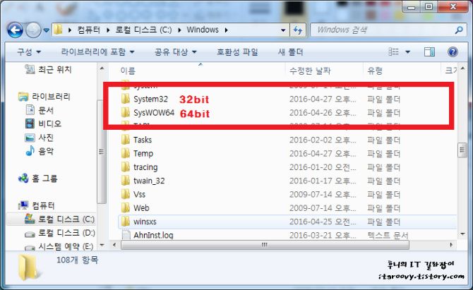Click the refresh icon beside address bar
473x290 pixels.
click(298, 30)
